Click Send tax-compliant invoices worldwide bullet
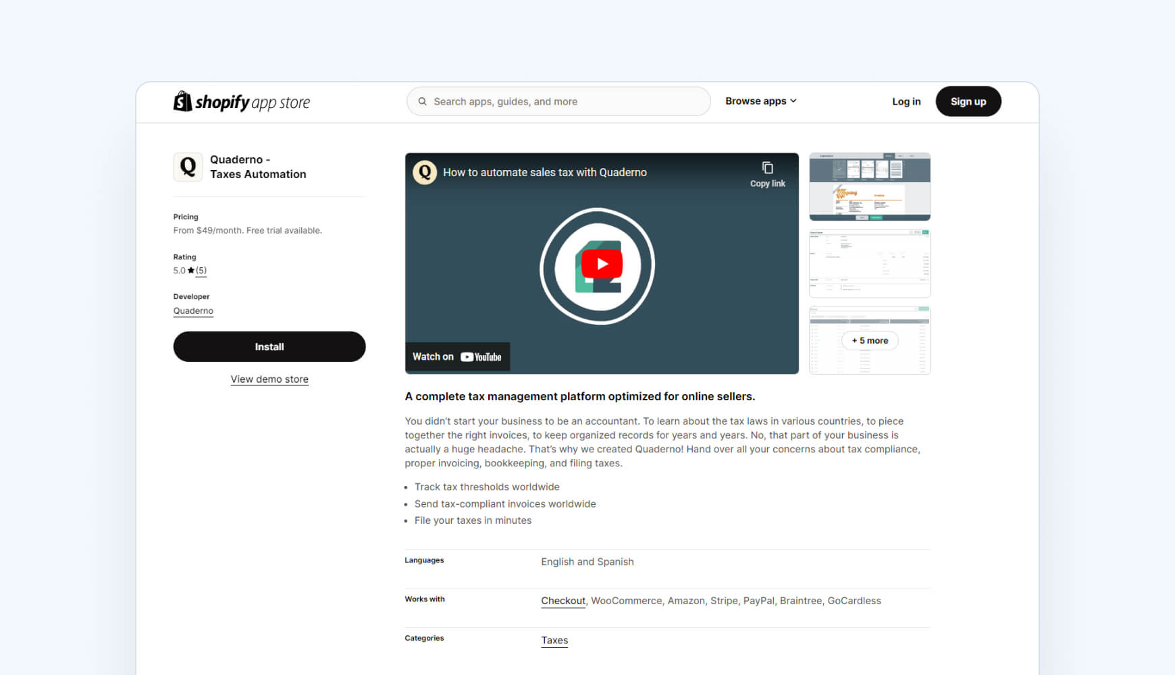Image resolution: width=1175 pixels, height=675 pixels. (x=505, y=504)
